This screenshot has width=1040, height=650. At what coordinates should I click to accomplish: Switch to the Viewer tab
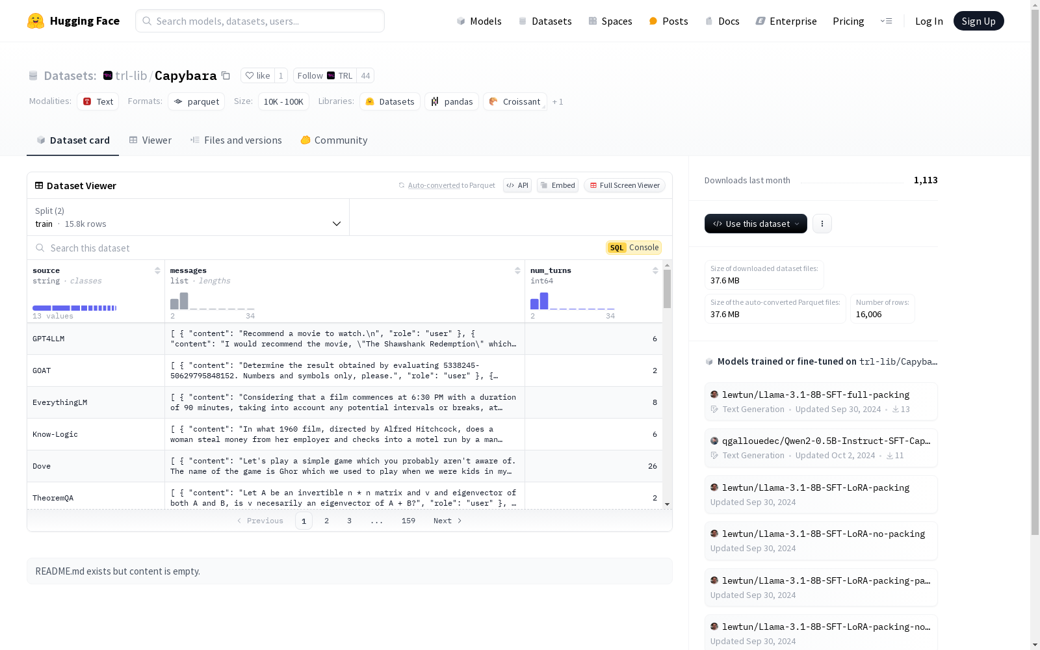pos(150,140)
